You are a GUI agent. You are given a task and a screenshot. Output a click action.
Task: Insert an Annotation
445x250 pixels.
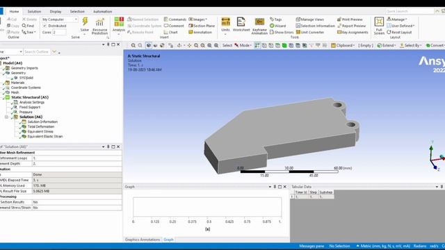(x=200, y=33)
